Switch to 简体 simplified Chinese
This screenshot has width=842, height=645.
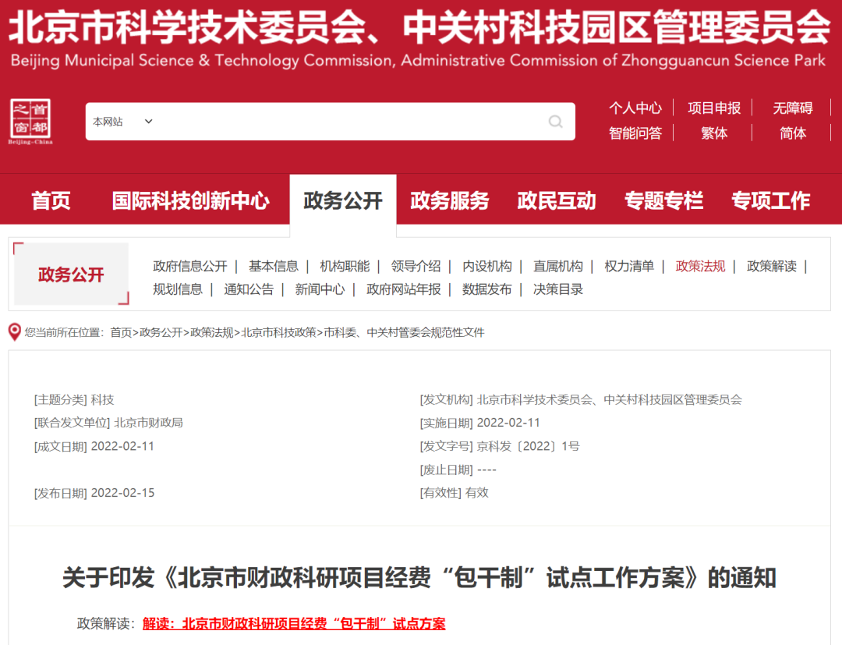tap(793, 133)
